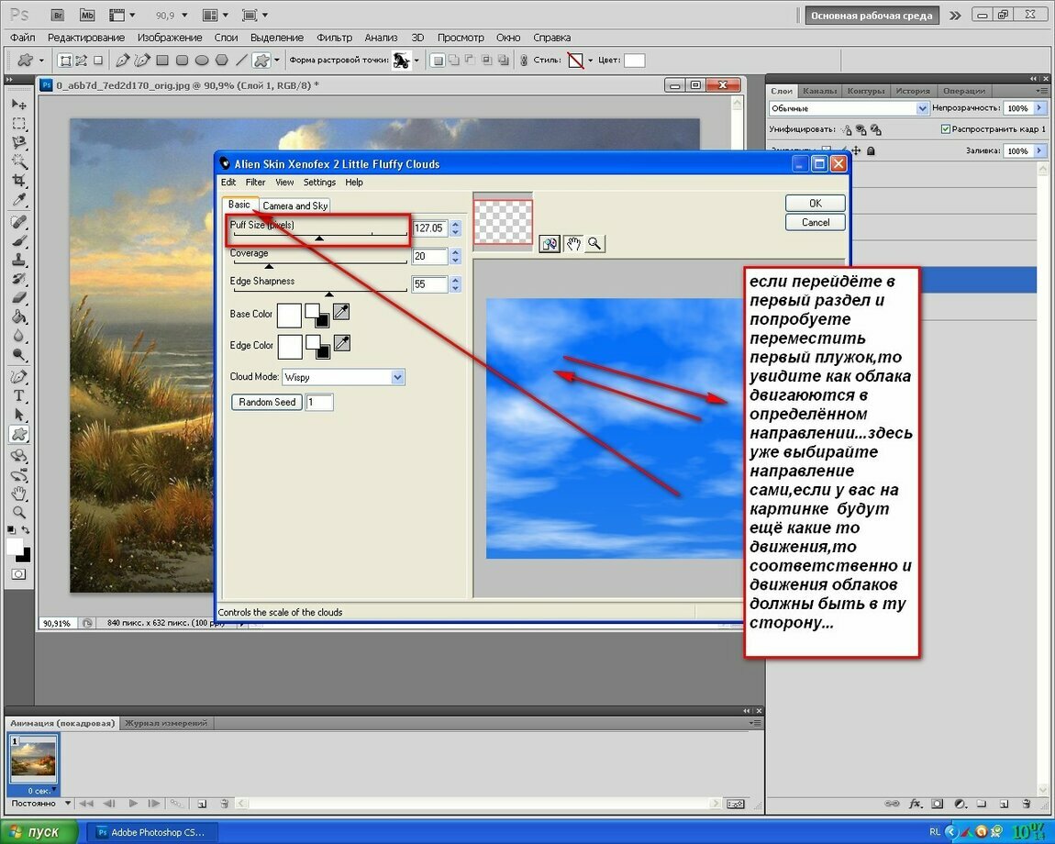Screen dimensions: 1055x844
Task: Select the Crop tool
Action: click(19, 181)
